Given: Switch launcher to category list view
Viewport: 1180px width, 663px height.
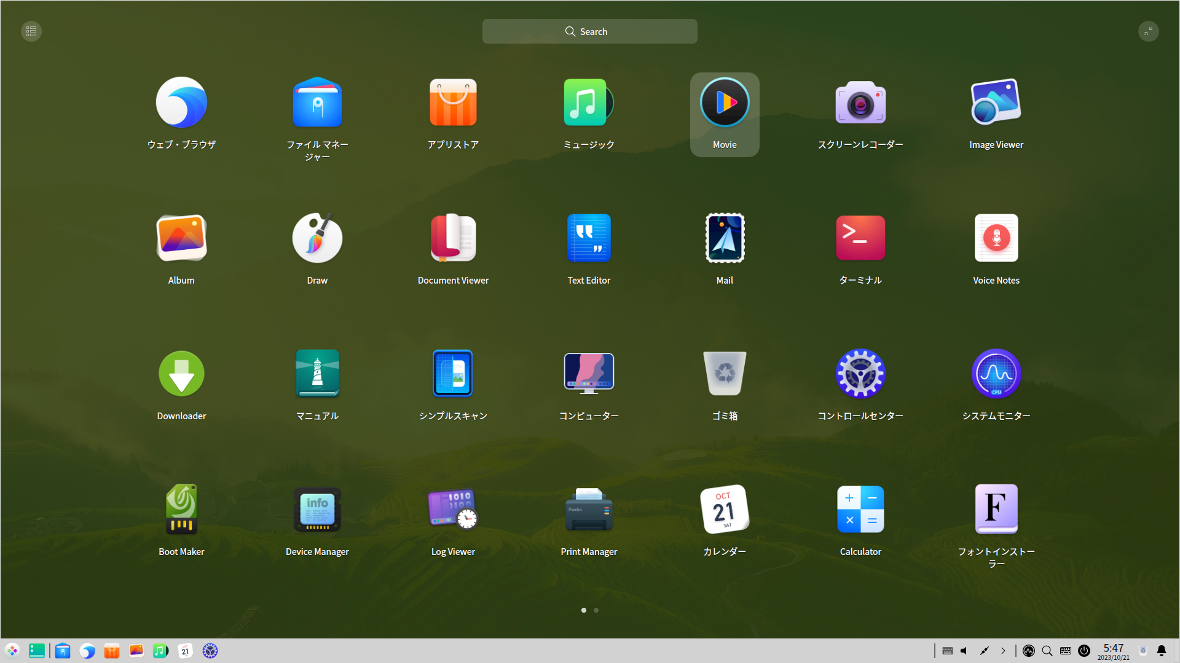Looking at the screenshot, I should click(31, 31).
